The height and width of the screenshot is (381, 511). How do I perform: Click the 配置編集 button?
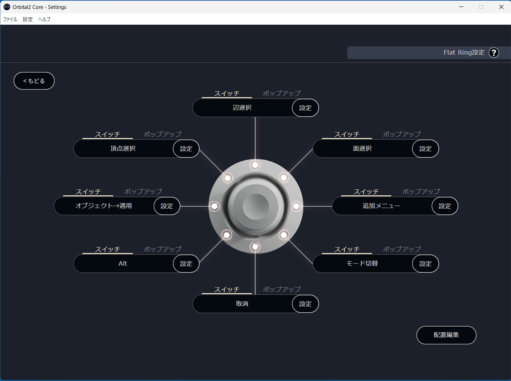pos(446,335)
